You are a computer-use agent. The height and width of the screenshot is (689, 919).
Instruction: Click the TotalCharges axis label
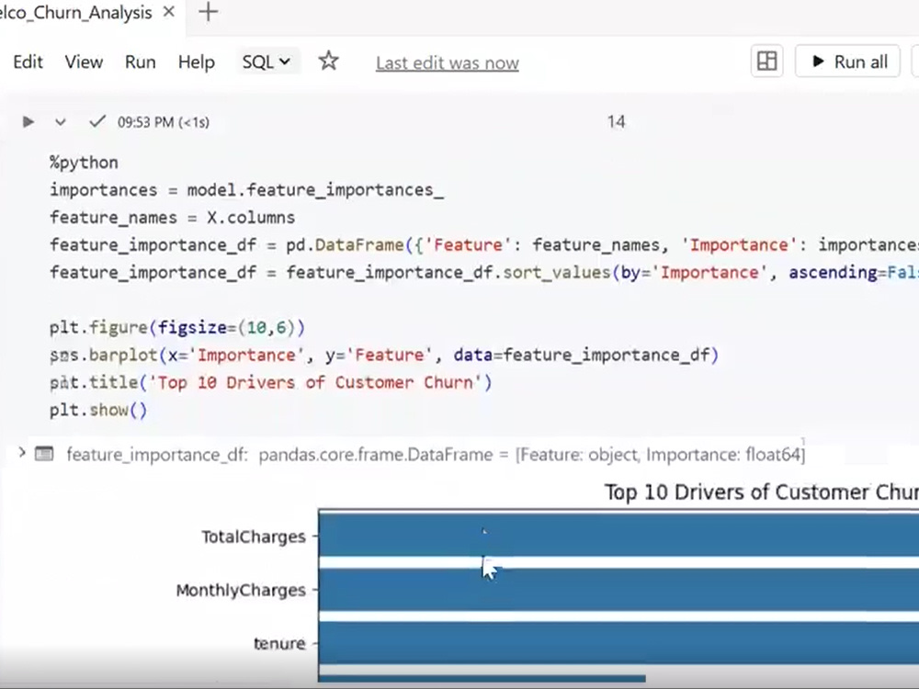point(254,537)
